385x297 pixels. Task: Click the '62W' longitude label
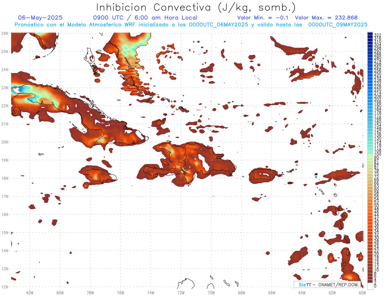coord(332,293)
